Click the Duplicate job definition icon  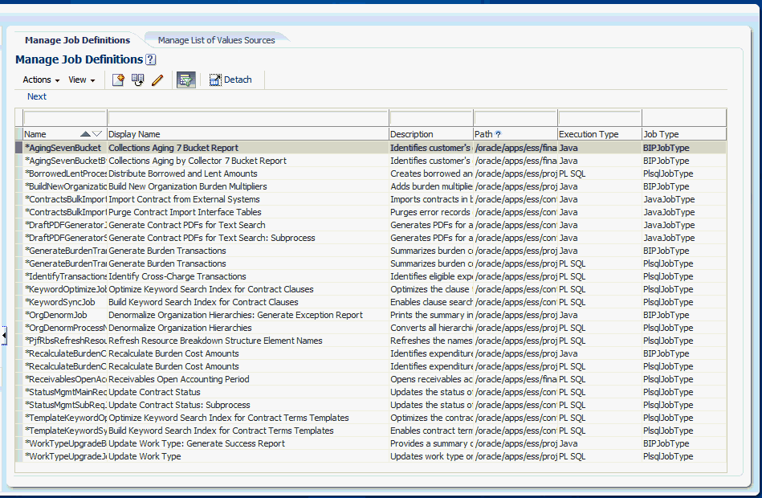tap(137, 80)
